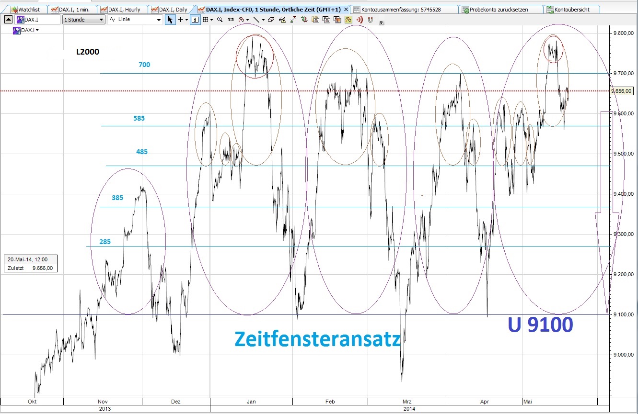Select the zoom magnifier tool
Image resolution: width=638 pixels, height=414 pixels.
pos(220,20)
